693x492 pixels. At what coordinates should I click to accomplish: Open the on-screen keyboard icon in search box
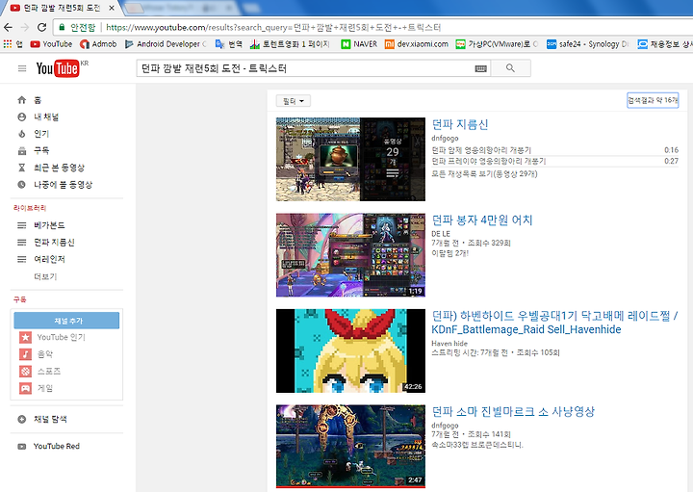click(x=481, y=68)
